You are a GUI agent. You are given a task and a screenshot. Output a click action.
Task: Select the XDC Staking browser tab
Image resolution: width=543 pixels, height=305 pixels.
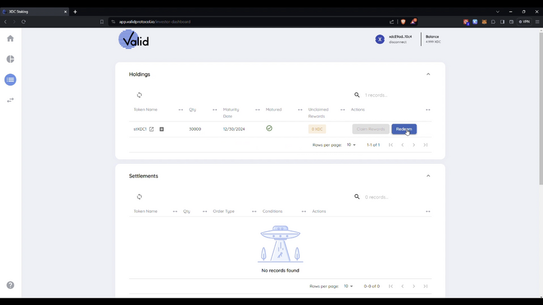[34, 12]
